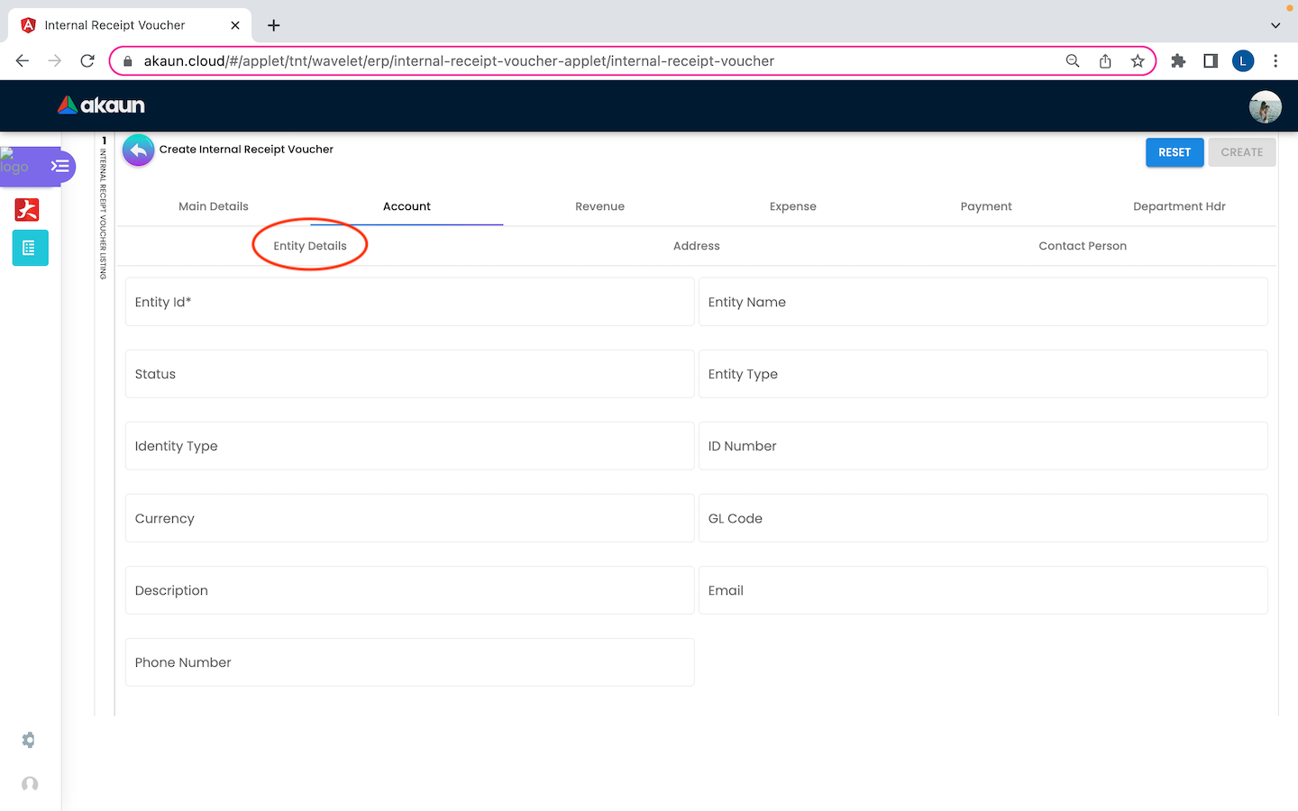1298x811 pixels.
Task: Select the Address sub-tab
Action: coord(696,246)
